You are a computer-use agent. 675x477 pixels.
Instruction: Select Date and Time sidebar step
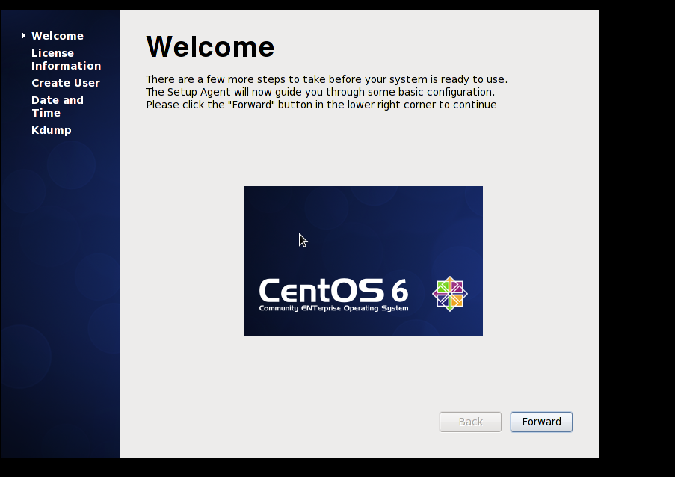58,106
